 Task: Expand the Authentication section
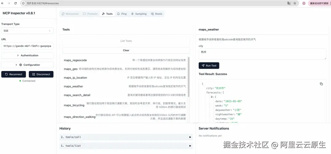(x=27, y=55)
